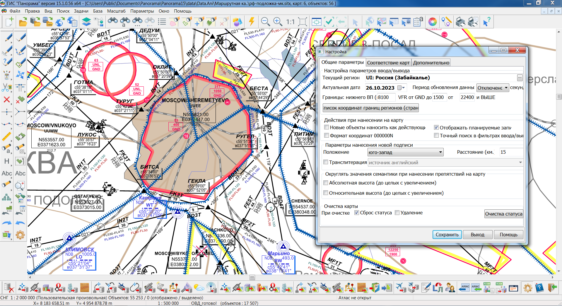This screenshot has width=562, height=306.
Task: Click the Очистка статуса button
Action: click(x=503, y=214)
